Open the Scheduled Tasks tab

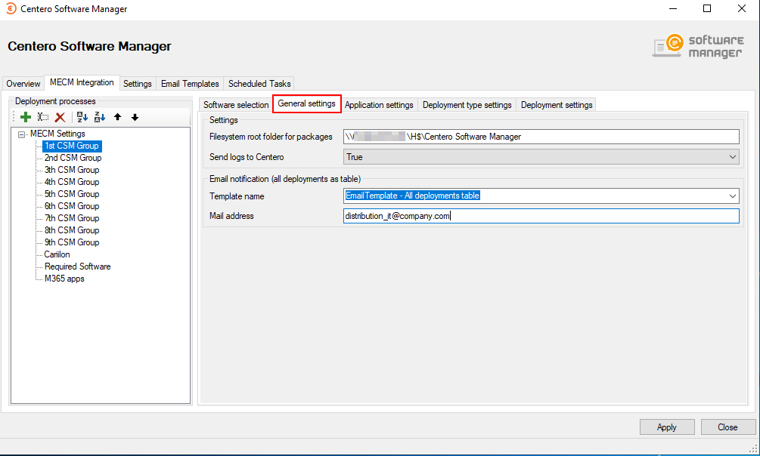coord(259,84)
